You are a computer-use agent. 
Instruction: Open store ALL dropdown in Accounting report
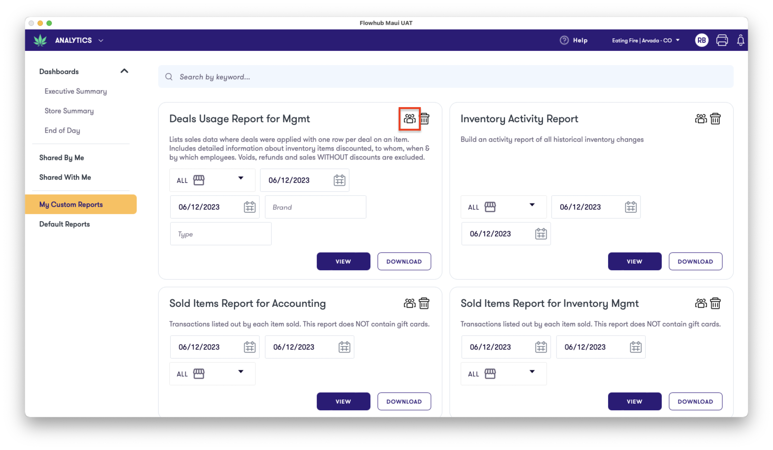click(x=212, y=374)
